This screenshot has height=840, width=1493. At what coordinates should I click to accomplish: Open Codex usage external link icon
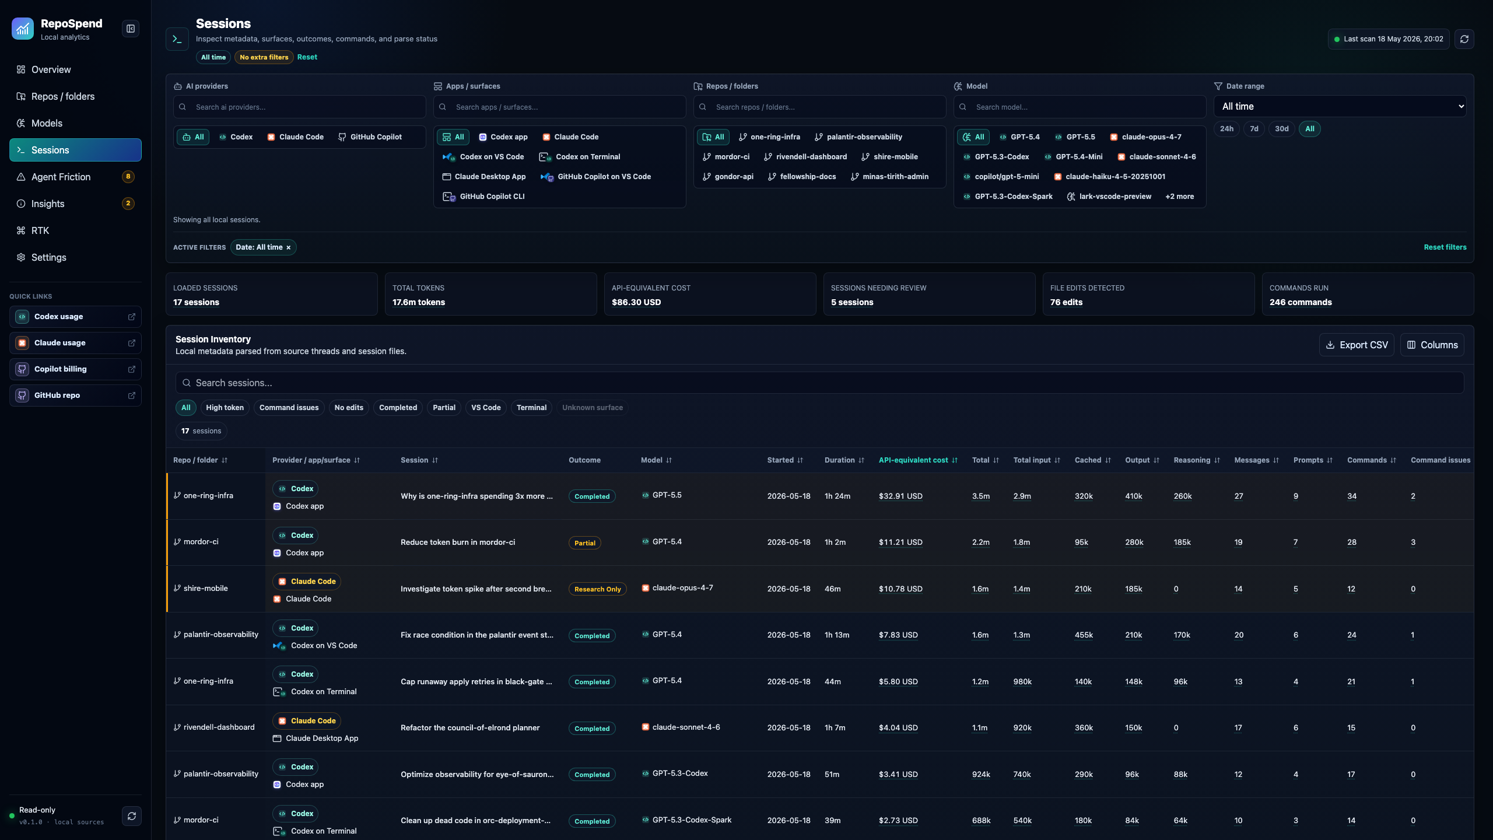click(x=132, y=317)
